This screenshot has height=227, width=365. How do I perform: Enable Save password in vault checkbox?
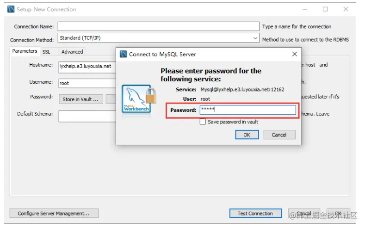pyautogui.click(x=203, y=122)
